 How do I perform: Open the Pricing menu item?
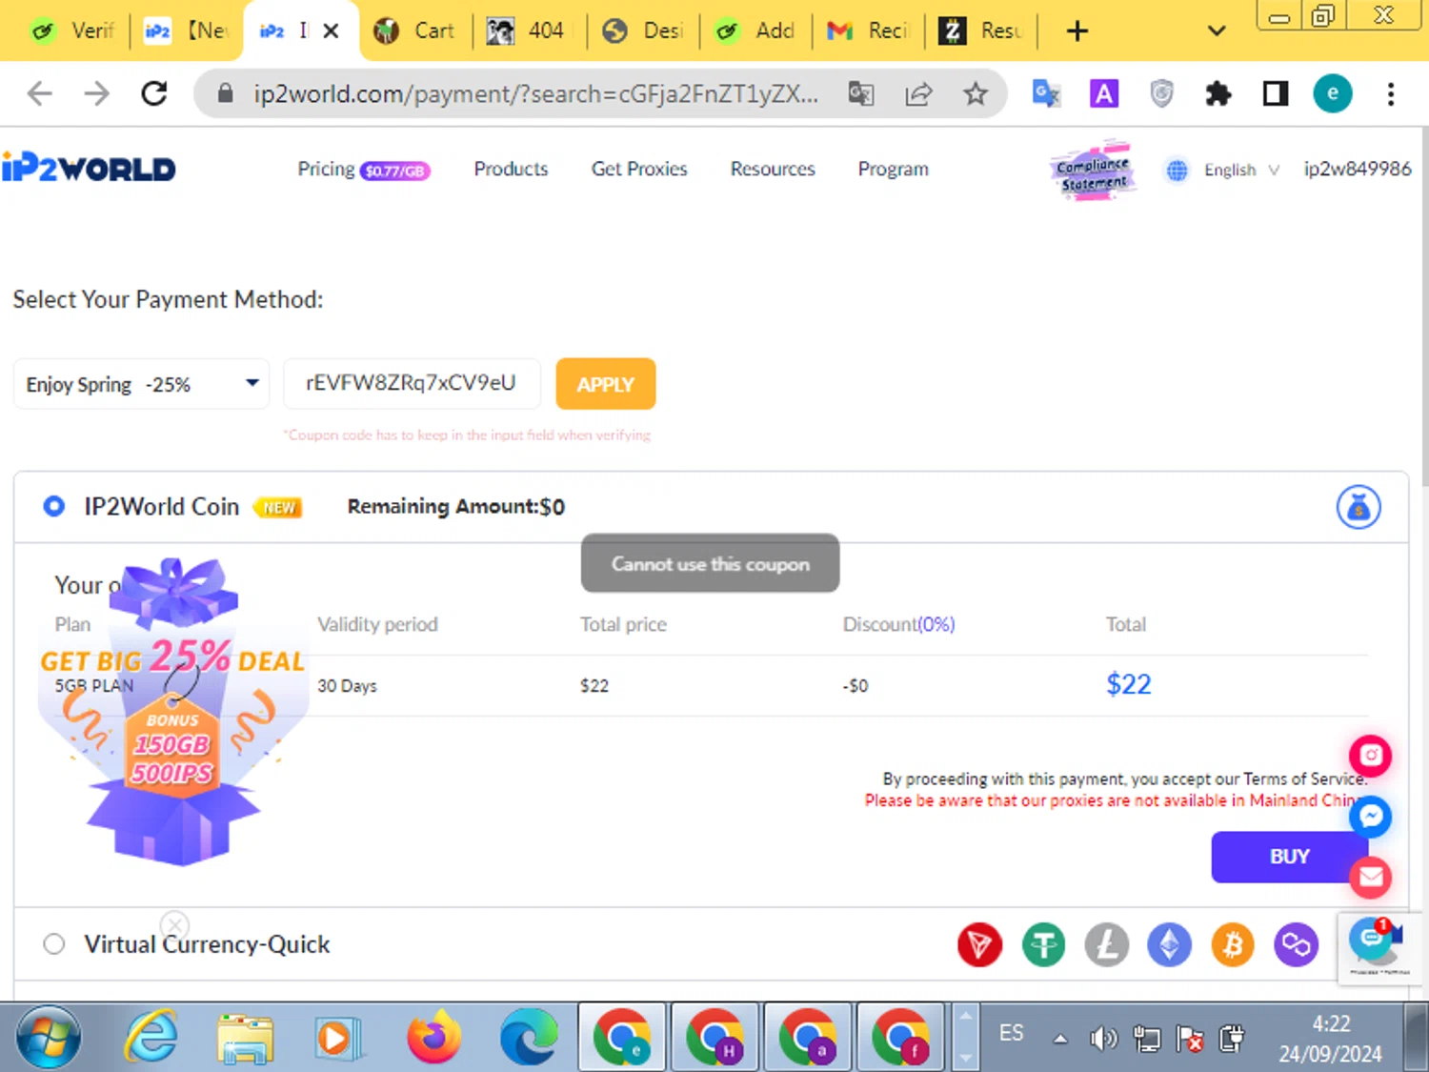[364, 170]
